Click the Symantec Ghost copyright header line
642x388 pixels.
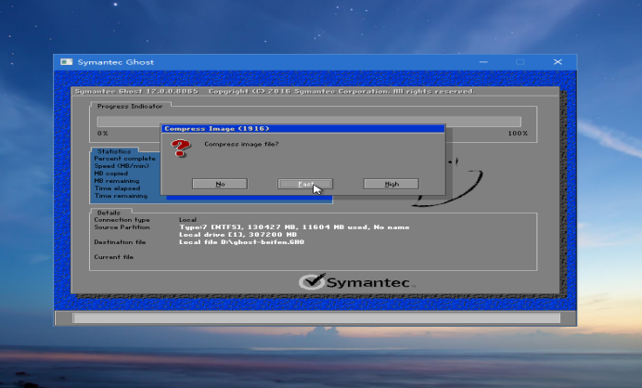click(x=275, y=91)
